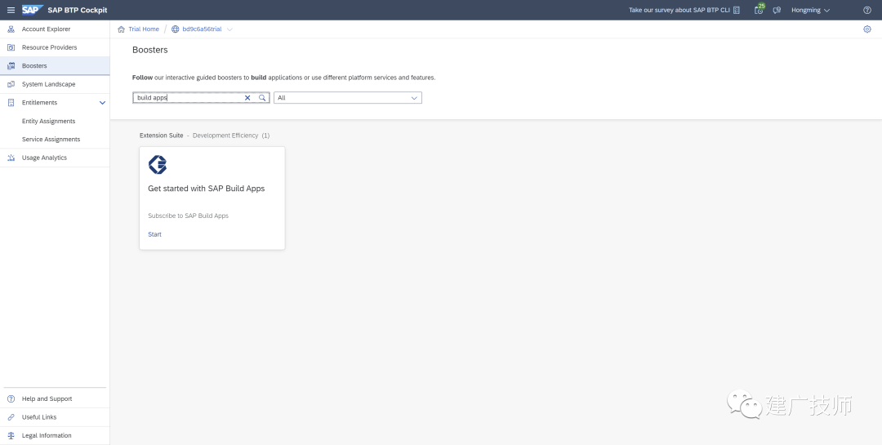882x445 pixels.
Task: Click the Legal Information scales icon
Action: point(11,435)
